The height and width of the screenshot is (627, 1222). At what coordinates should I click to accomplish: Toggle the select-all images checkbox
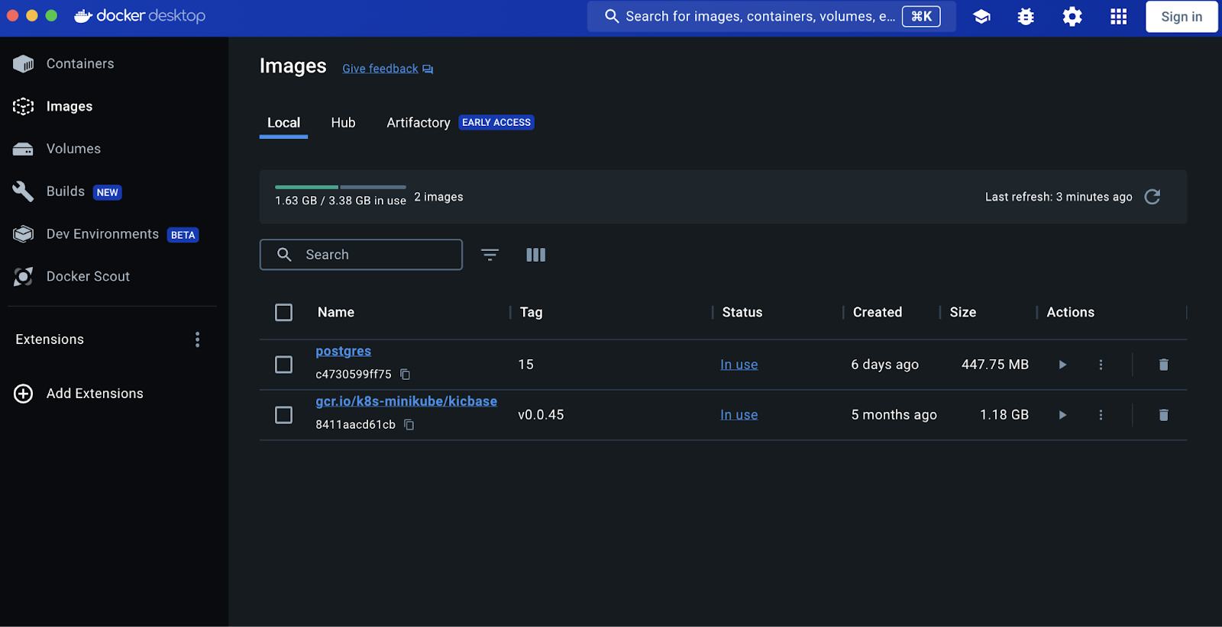tap(283, 313)
